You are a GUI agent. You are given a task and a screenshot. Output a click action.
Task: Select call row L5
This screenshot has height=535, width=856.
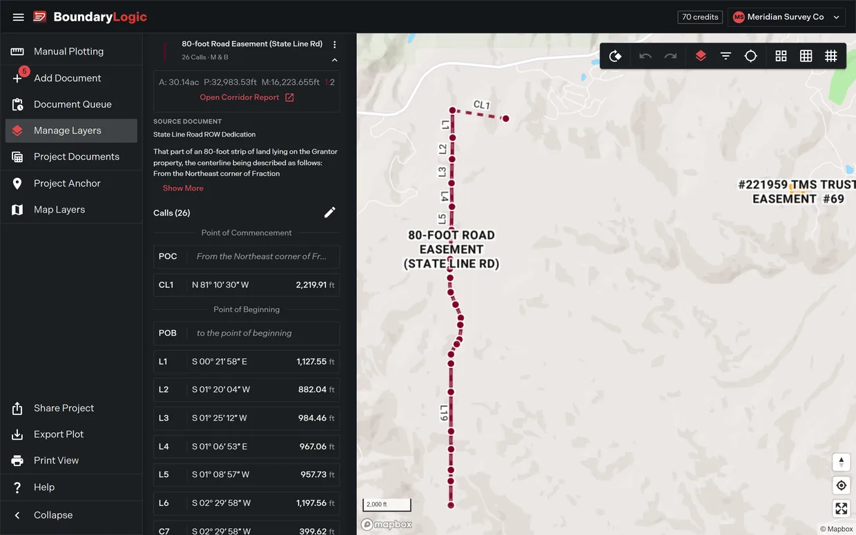click(246, 474)
